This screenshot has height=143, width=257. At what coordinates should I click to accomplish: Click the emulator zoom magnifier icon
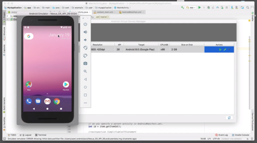pos(85,71)
